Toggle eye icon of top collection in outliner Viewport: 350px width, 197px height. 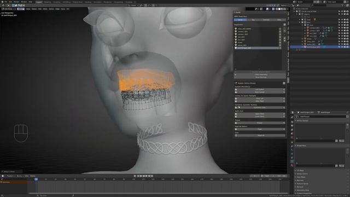coord(342,11)
